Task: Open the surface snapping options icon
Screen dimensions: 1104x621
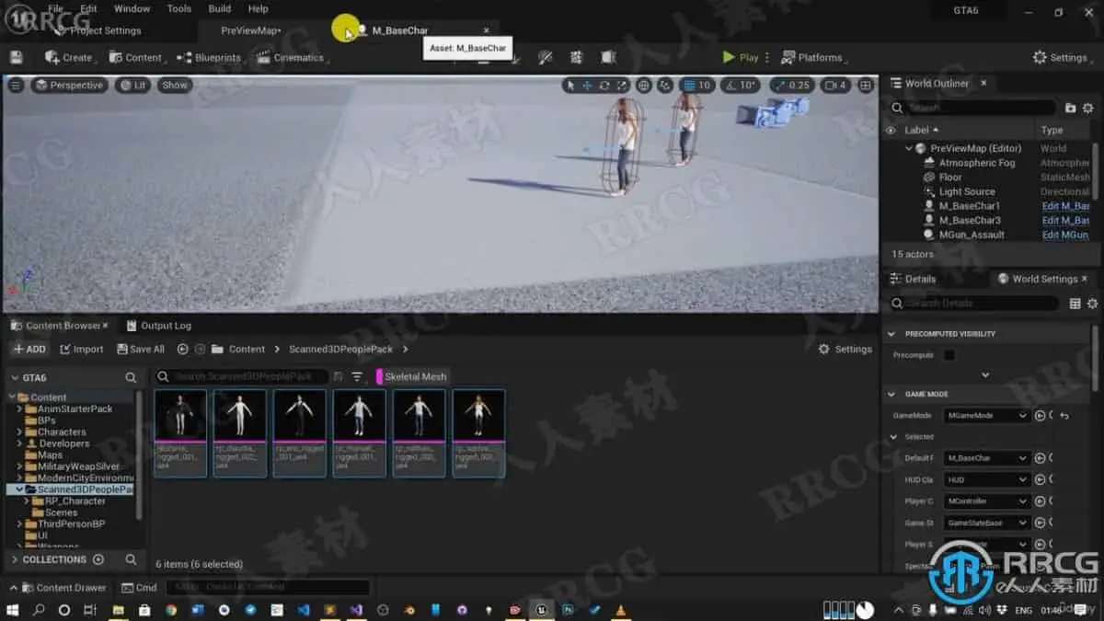Action: pos(664,85)
